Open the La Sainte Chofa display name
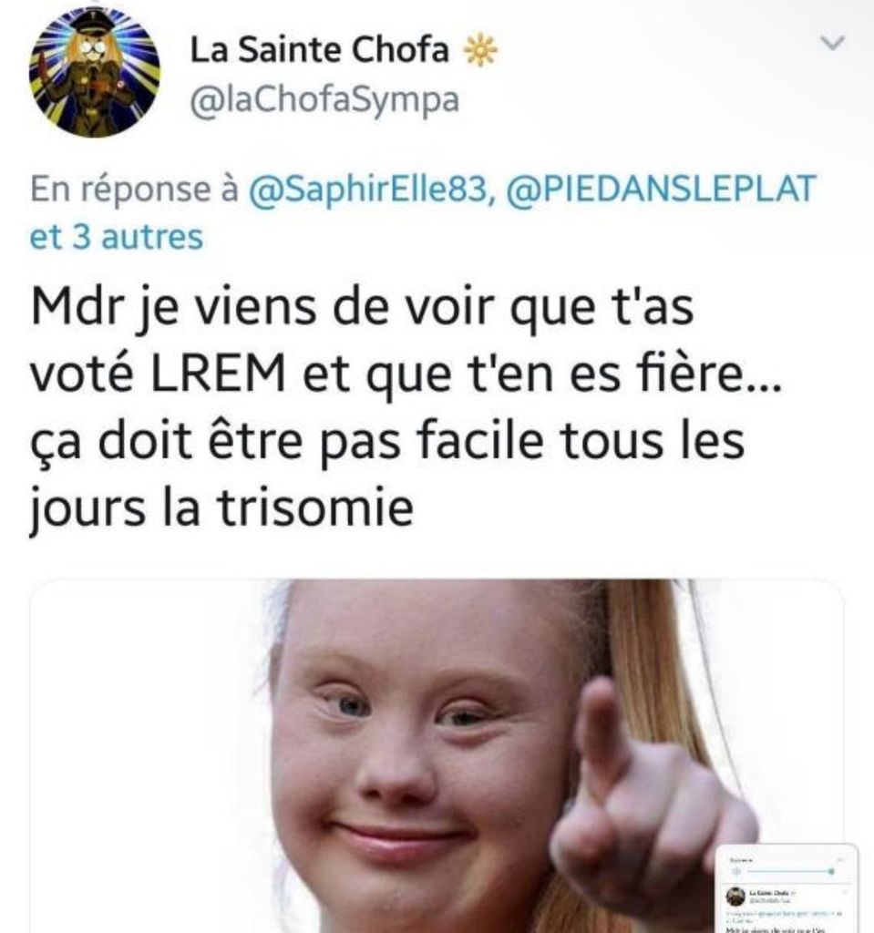The image size is (874, 933). 320,49
